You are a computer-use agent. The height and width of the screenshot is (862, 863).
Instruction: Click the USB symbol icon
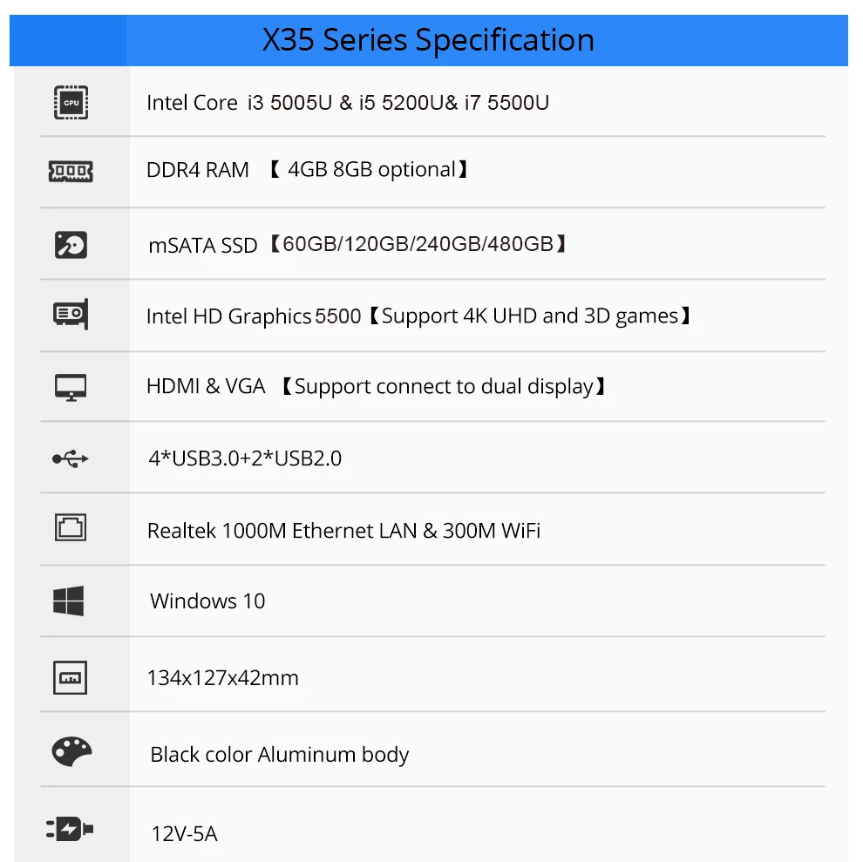pyautogui.click(x=71, y=458)
